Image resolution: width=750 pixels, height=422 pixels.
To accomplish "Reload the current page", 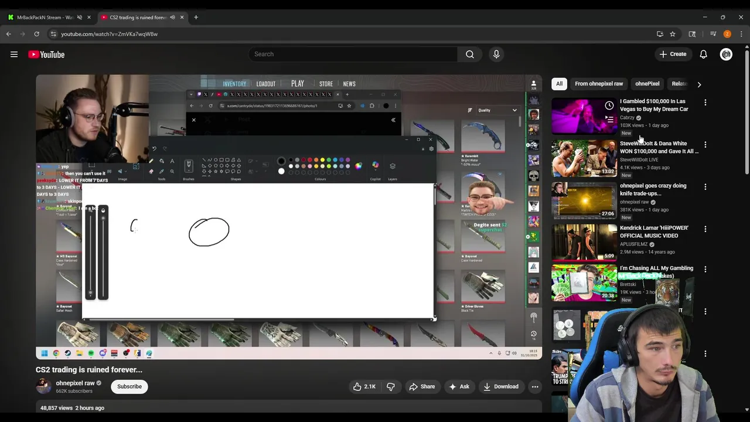I will [x=36, y=34].
